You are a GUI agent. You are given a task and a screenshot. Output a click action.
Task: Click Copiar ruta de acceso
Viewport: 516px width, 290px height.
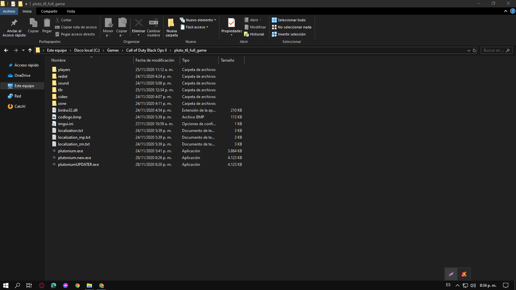[x=76, y=27]
